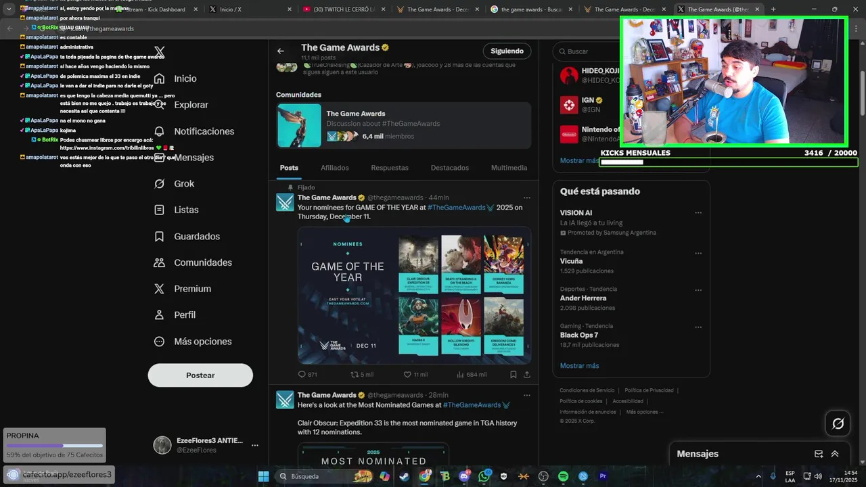
Task: Open more options on Most Nominated post
Action: pyautogui.click(x=526, y=395)
